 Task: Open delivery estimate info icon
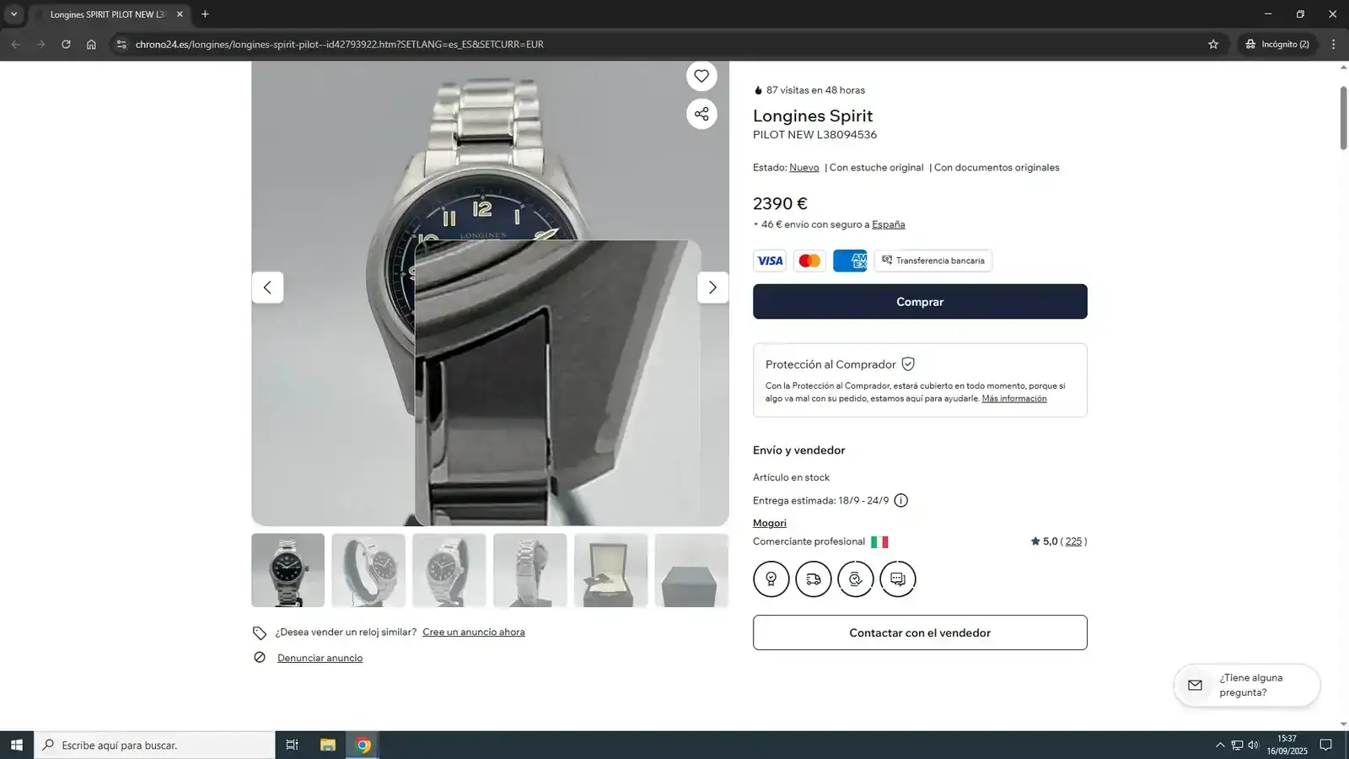point(900,501)
